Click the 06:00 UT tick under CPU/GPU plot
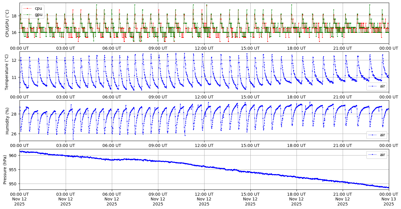 coord(112,48)
